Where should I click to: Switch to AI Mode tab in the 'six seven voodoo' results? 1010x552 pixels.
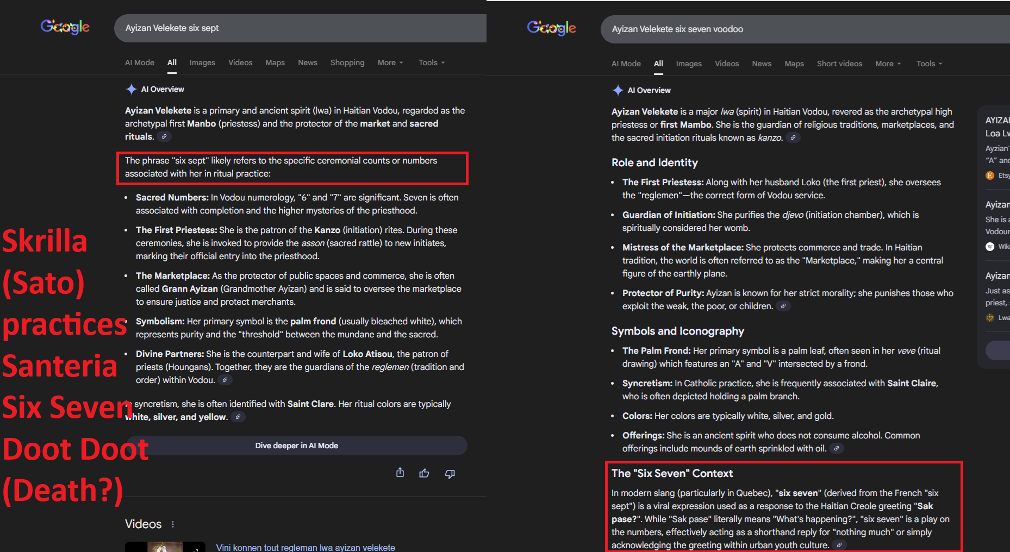click(x=626, y=64)
